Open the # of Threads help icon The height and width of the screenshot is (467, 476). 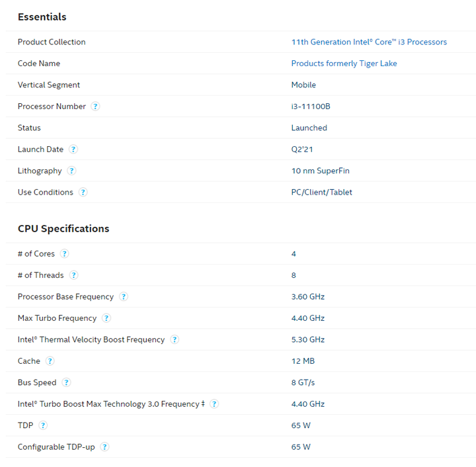point(73,275)
